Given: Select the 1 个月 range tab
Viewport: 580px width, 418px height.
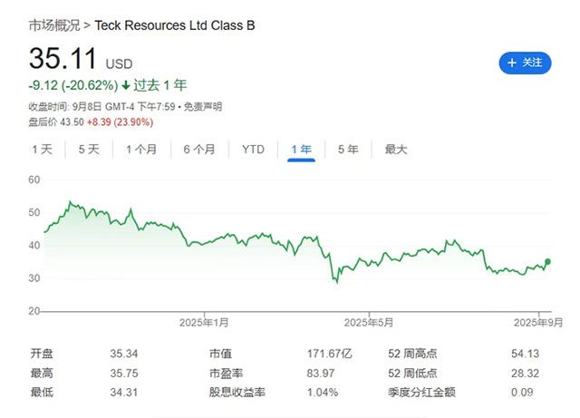Looking at the screenshot, I should click(x=141, y=150).
